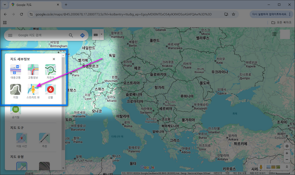Zoom in the map with plus

pyautogui.click(x=287, y=153)
